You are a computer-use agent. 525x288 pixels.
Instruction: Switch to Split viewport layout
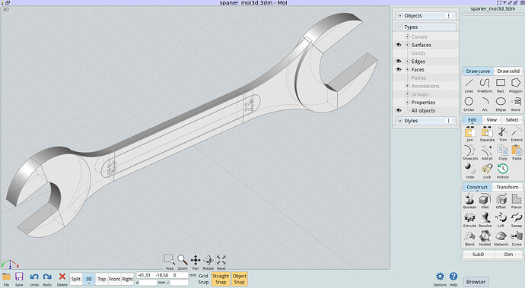[76, 279]
